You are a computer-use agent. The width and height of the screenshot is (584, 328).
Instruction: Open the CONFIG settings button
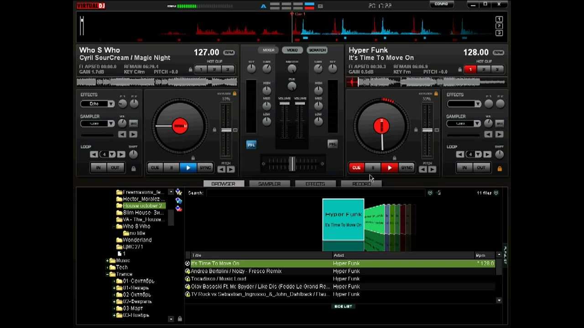pyautogui.click(x=441, y=4)
